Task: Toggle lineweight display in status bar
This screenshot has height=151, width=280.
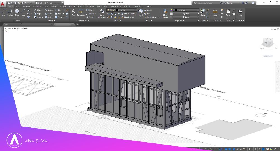Action: 226,149
